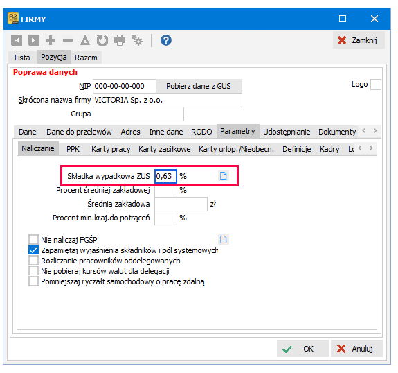
Task: Open print using printer icon
Action: (x=120, y=40)
